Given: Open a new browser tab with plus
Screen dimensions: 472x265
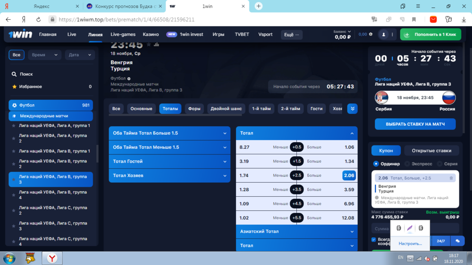Looking at the screenshot, I should point(258,6).
